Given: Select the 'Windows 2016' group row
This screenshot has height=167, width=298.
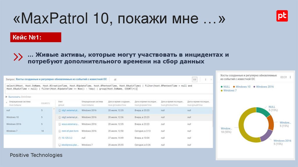Looking at the screenshot, I should click(28, 124).
